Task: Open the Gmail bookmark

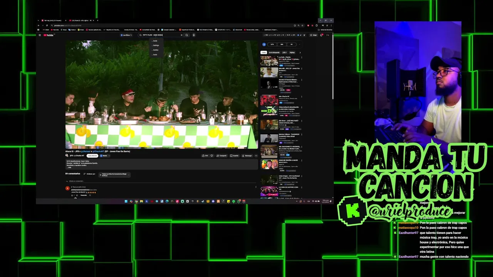Action: [x=46, y=30]
